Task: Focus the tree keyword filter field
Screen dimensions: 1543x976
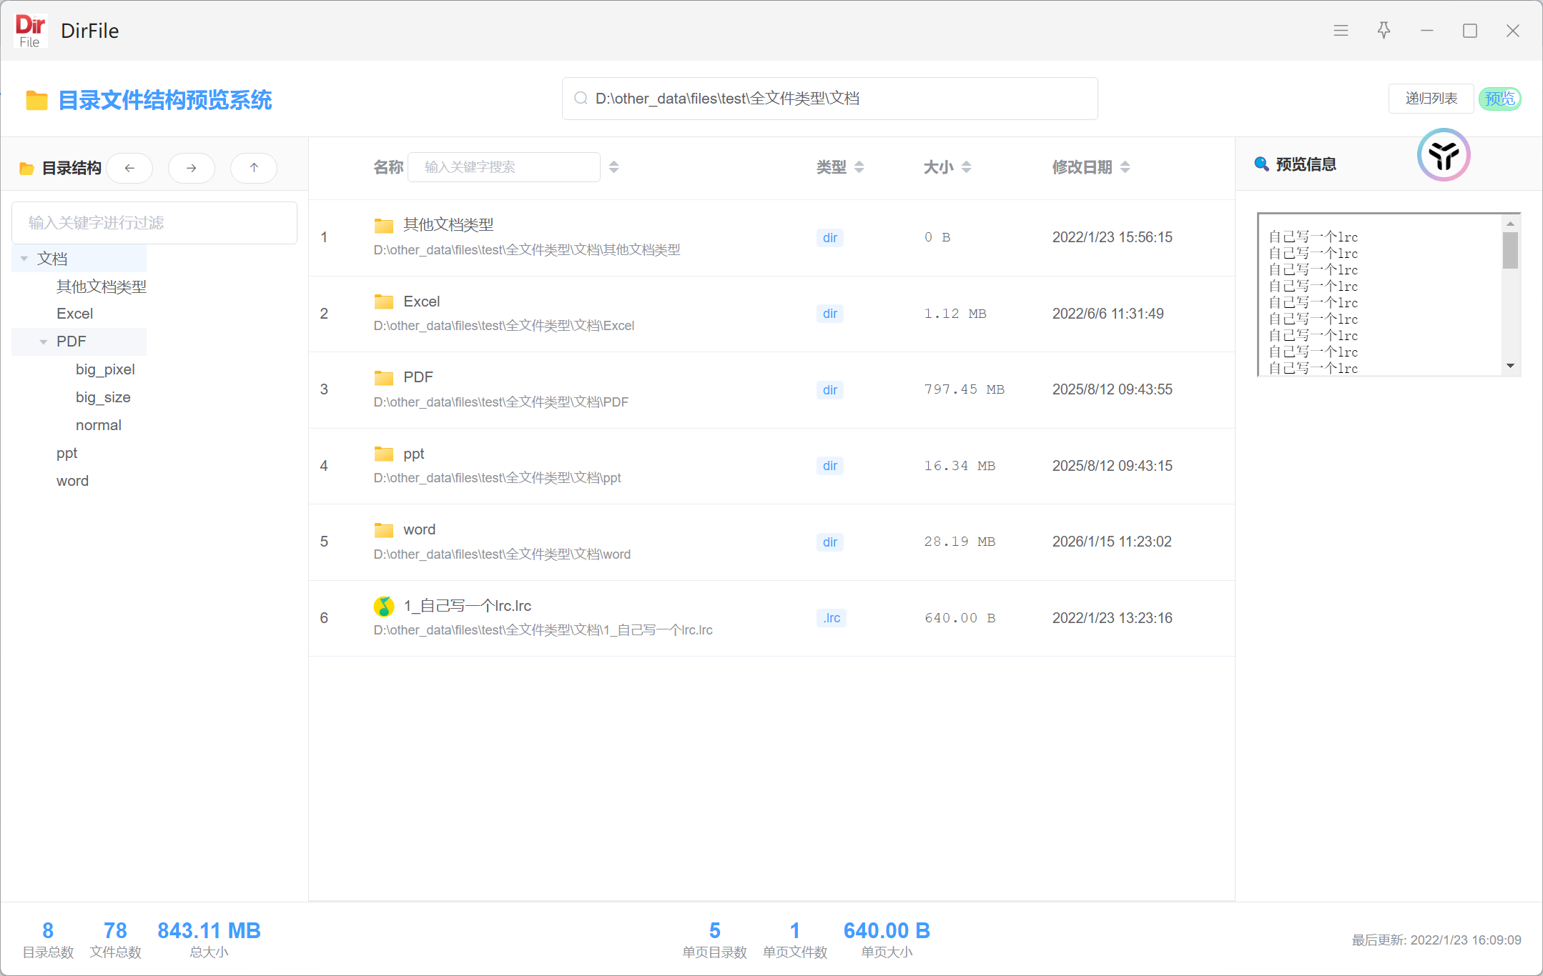Action: [154, 223]
